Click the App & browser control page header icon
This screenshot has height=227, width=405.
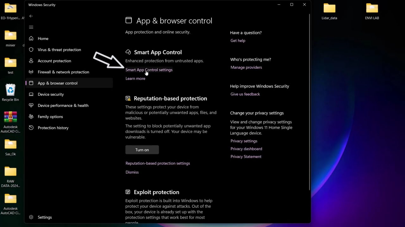[128, 20]
